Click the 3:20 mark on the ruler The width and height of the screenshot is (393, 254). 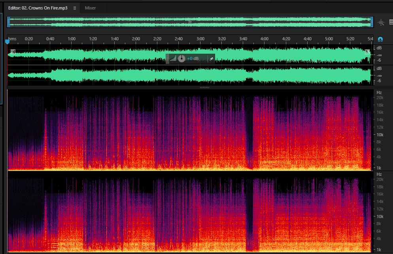(221, 39)
